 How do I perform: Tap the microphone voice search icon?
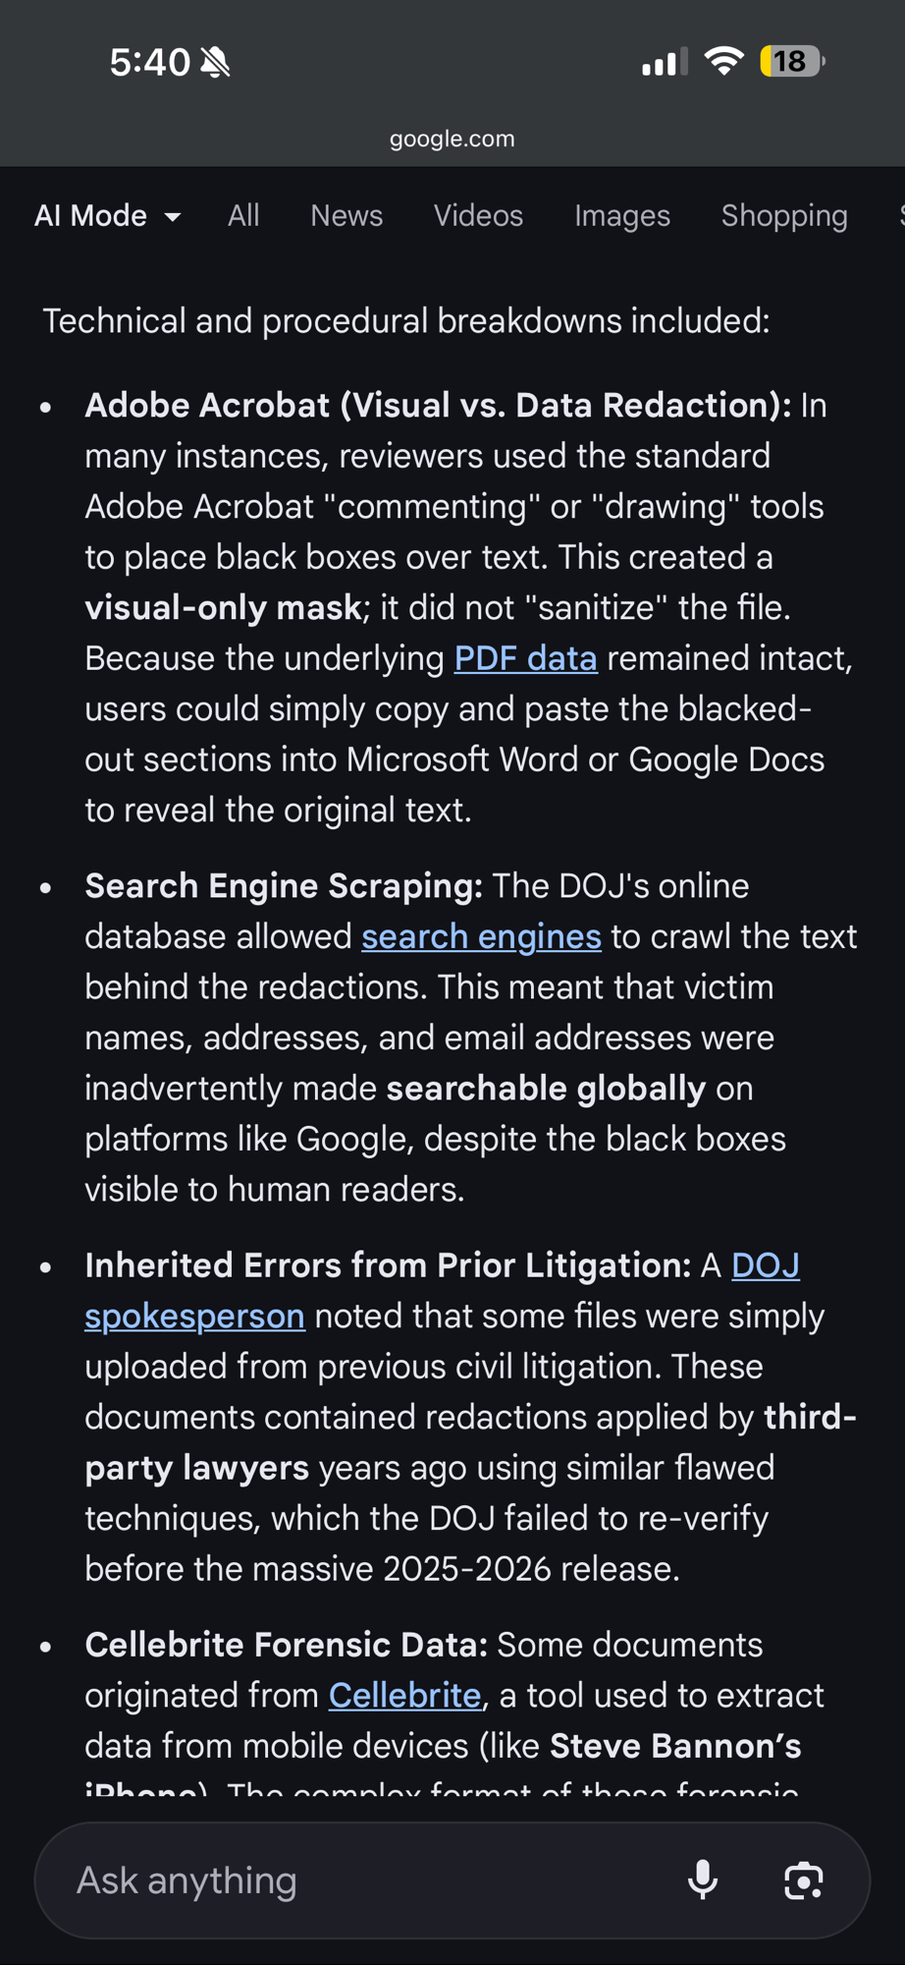pyautogui.click(x=702, y=1880)
